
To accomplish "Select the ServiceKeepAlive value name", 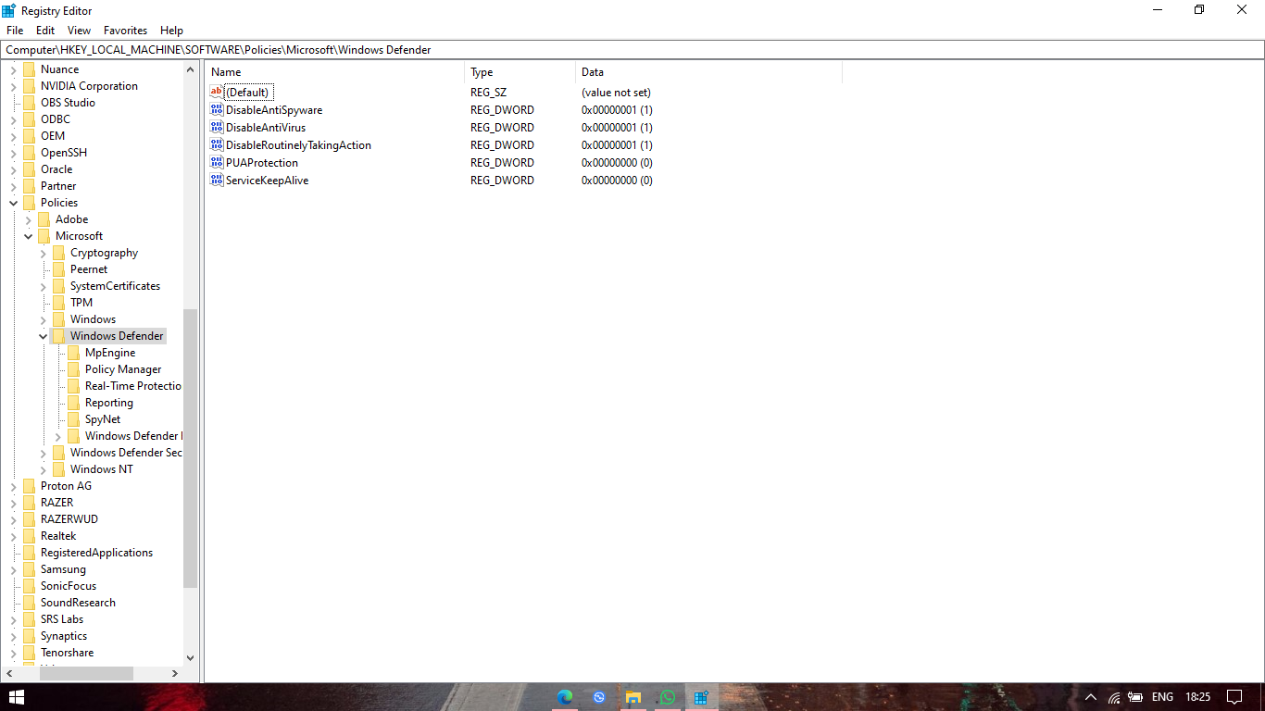I will [x=267, y=181].
